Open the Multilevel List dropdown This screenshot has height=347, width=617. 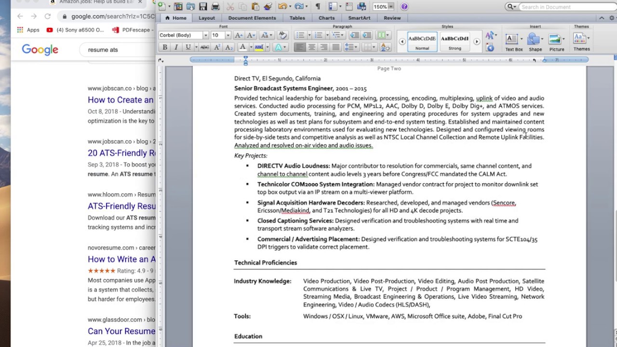tap(338, 35)
